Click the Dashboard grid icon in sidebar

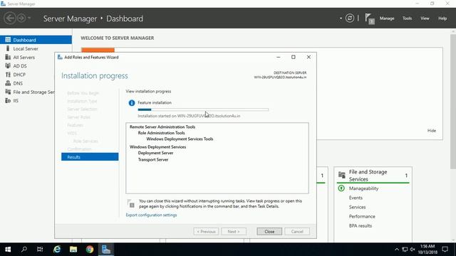(x=8, y=40)
